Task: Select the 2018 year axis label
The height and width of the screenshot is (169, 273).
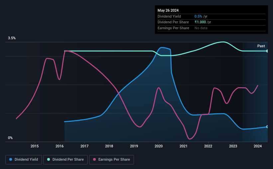Action: point(109,146)
